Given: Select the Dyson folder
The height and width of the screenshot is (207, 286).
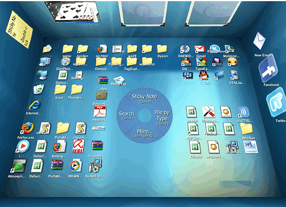Looking at the screenshot, I should pyautogui.click(x=162, y=49).
